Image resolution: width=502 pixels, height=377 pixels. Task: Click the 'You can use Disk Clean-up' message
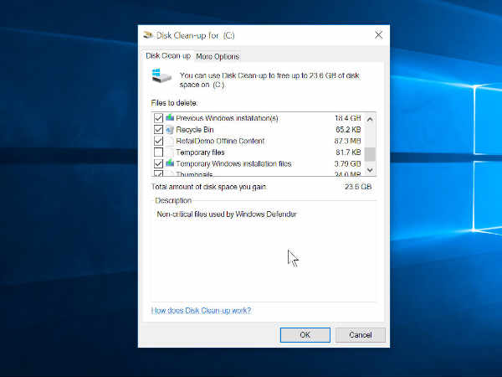coord(269,80)
